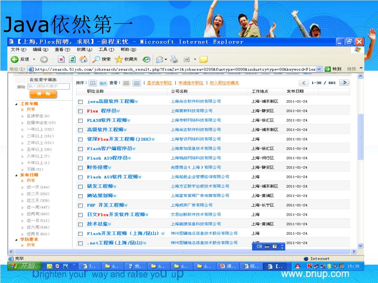Click the yellow note toolbar icon
Screen dimensions: 378x283
click(x=204, y=59)
